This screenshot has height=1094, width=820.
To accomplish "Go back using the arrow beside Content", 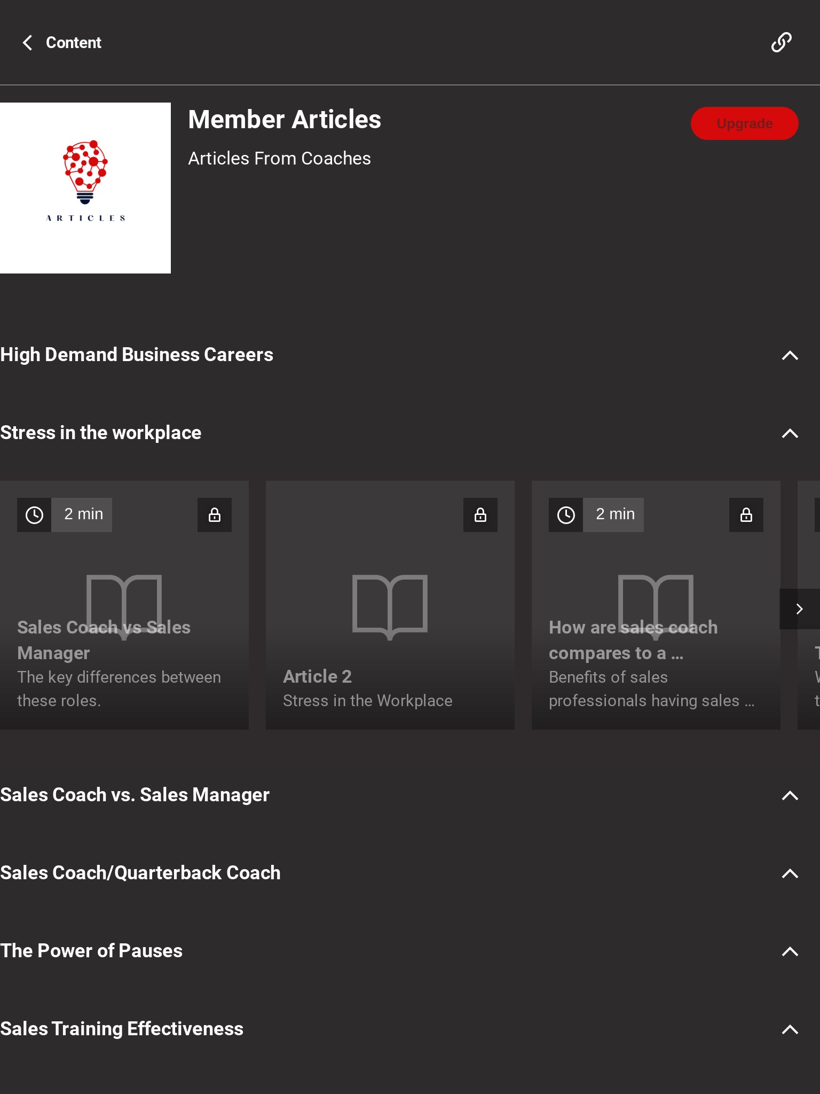I will [x=28, y=43].
